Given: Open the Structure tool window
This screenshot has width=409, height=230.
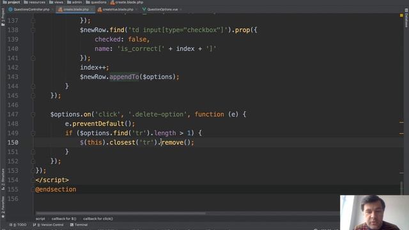Looking at the screenshot, I should (3, 180).
